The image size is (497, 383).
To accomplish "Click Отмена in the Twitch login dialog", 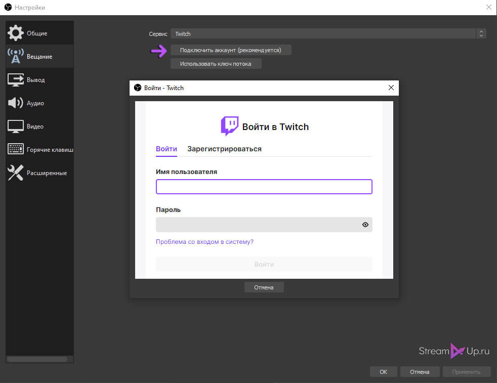I will coord(264,287).
